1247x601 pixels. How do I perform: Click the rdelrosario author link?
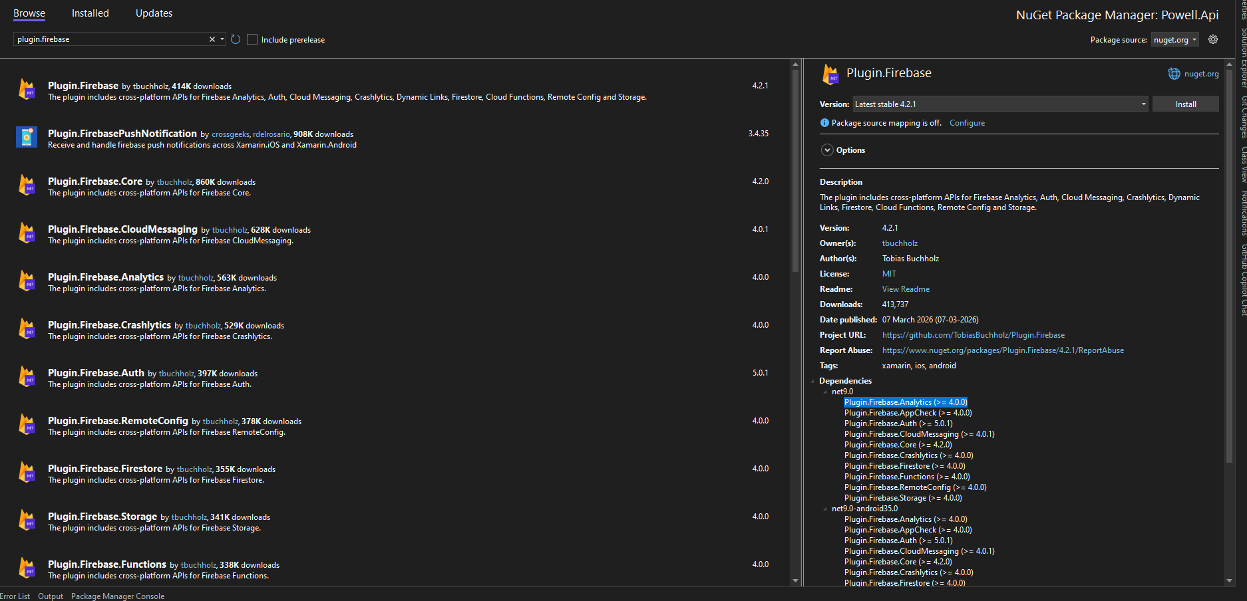click(x=271, y=134)
